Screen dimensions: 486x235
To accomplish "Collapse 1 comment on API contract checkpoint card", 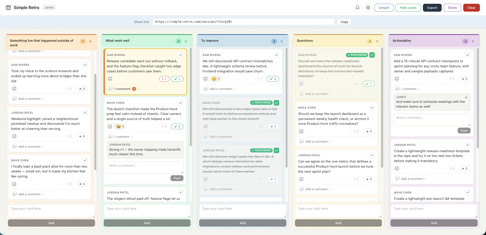I will click(407, 89).
